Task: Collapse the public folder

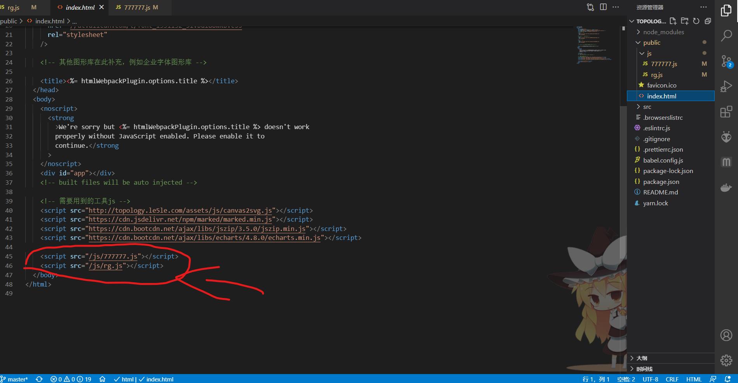Action: coord(652,42)
